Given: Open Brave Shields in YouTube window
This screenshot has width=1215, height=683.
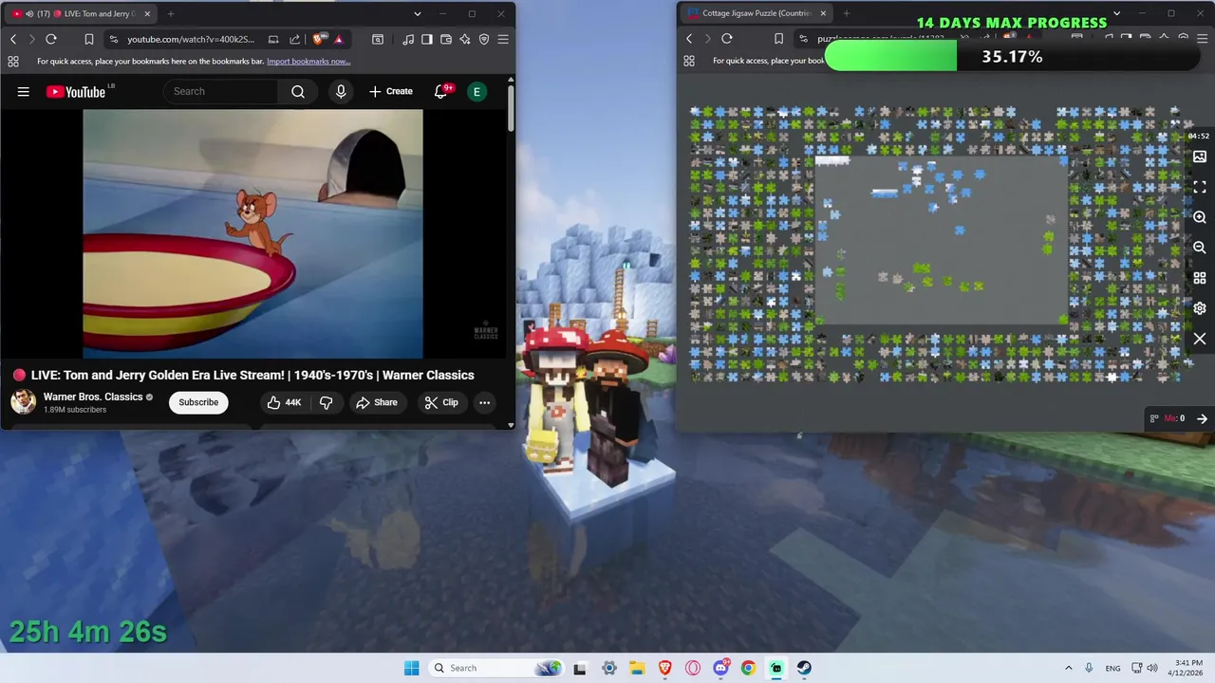Looking at the screenshot, I should 318,39.
